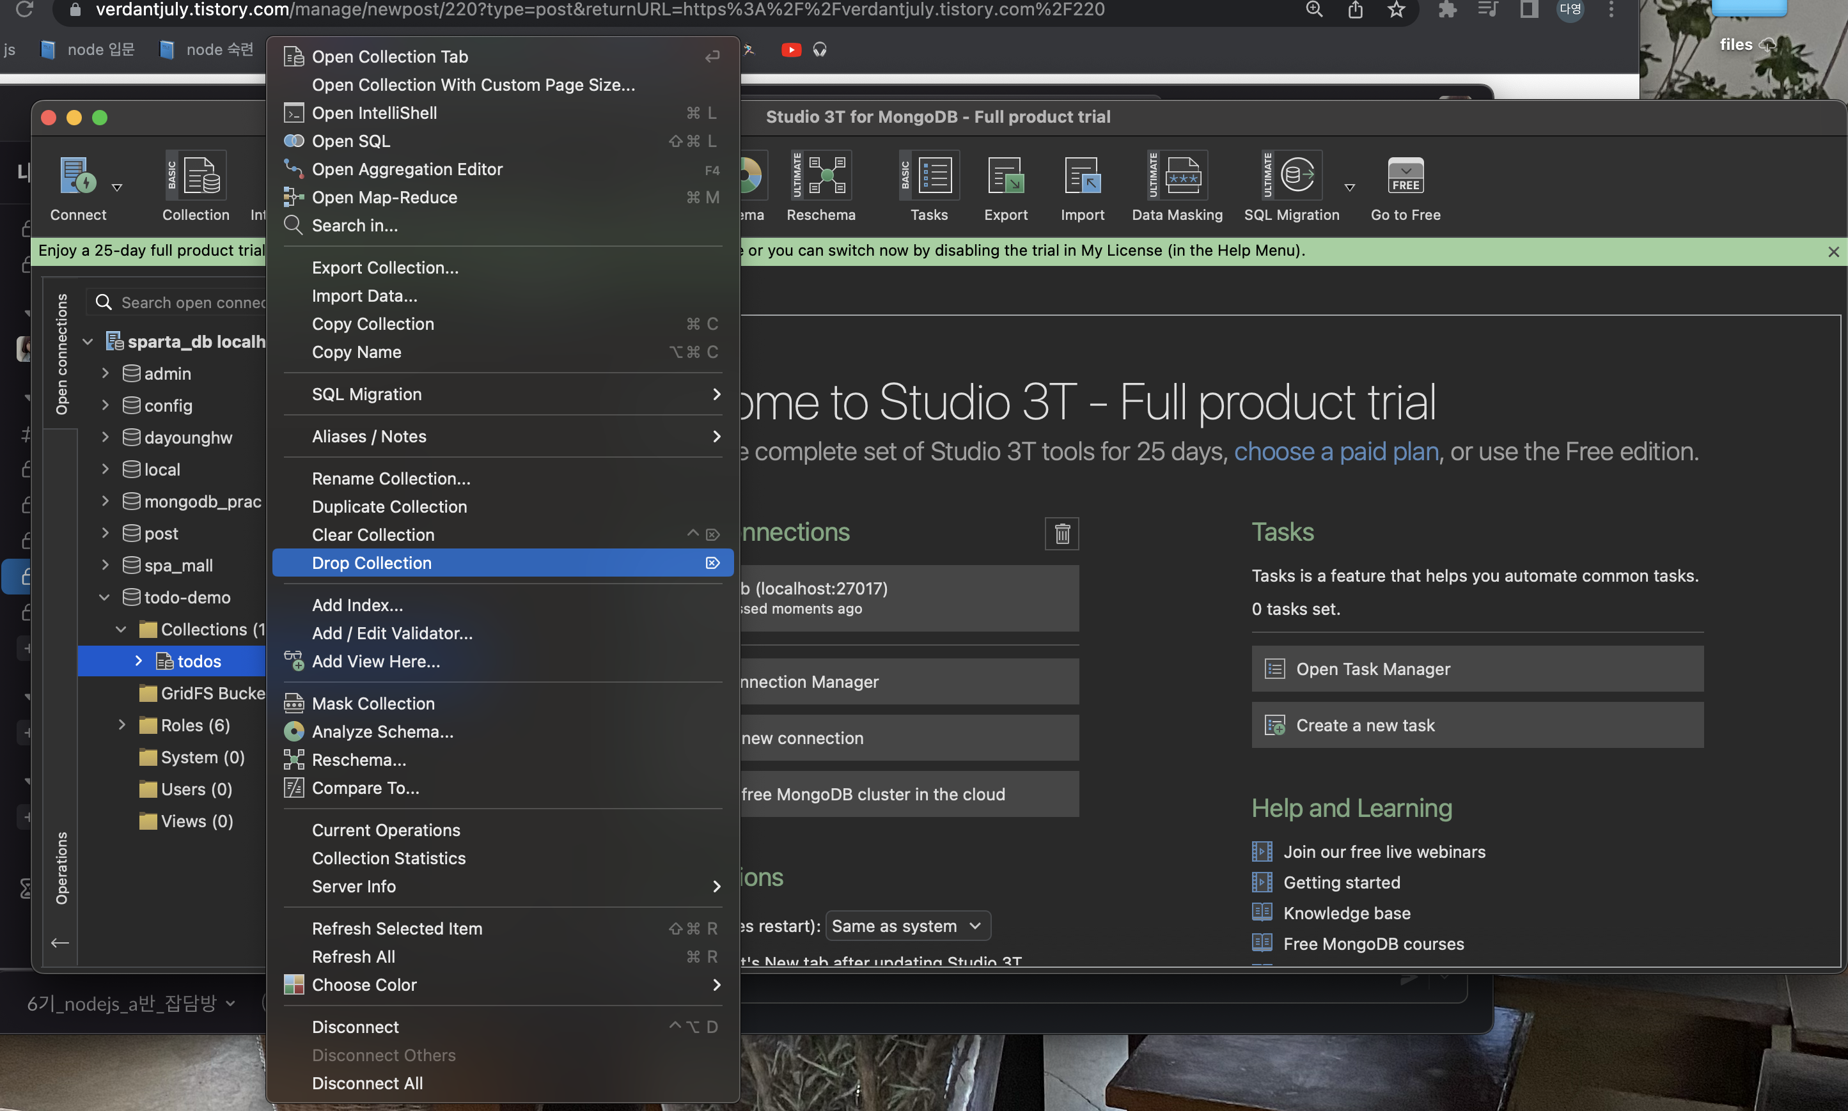The image size is (1848, 1111).
Task: Expand the mongodb_prac database node
Action: [105, 501]
